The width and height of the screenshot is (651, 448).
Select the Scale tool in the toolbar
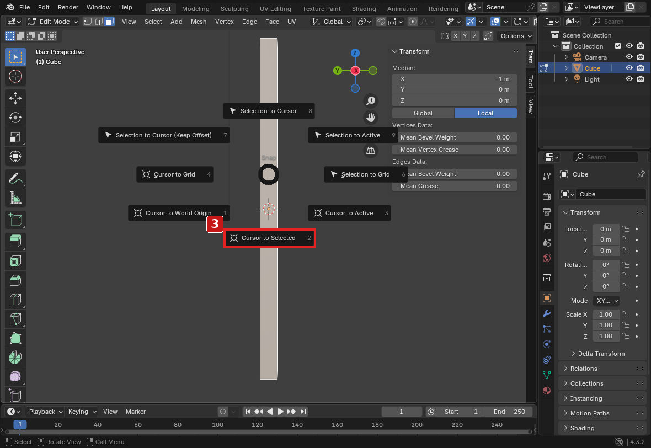[15, 137]
